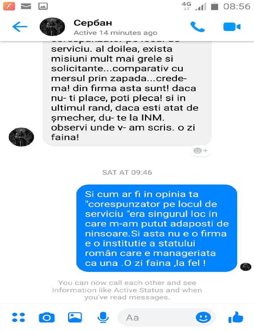Open the mail notification in status bar

coord(26,6)
